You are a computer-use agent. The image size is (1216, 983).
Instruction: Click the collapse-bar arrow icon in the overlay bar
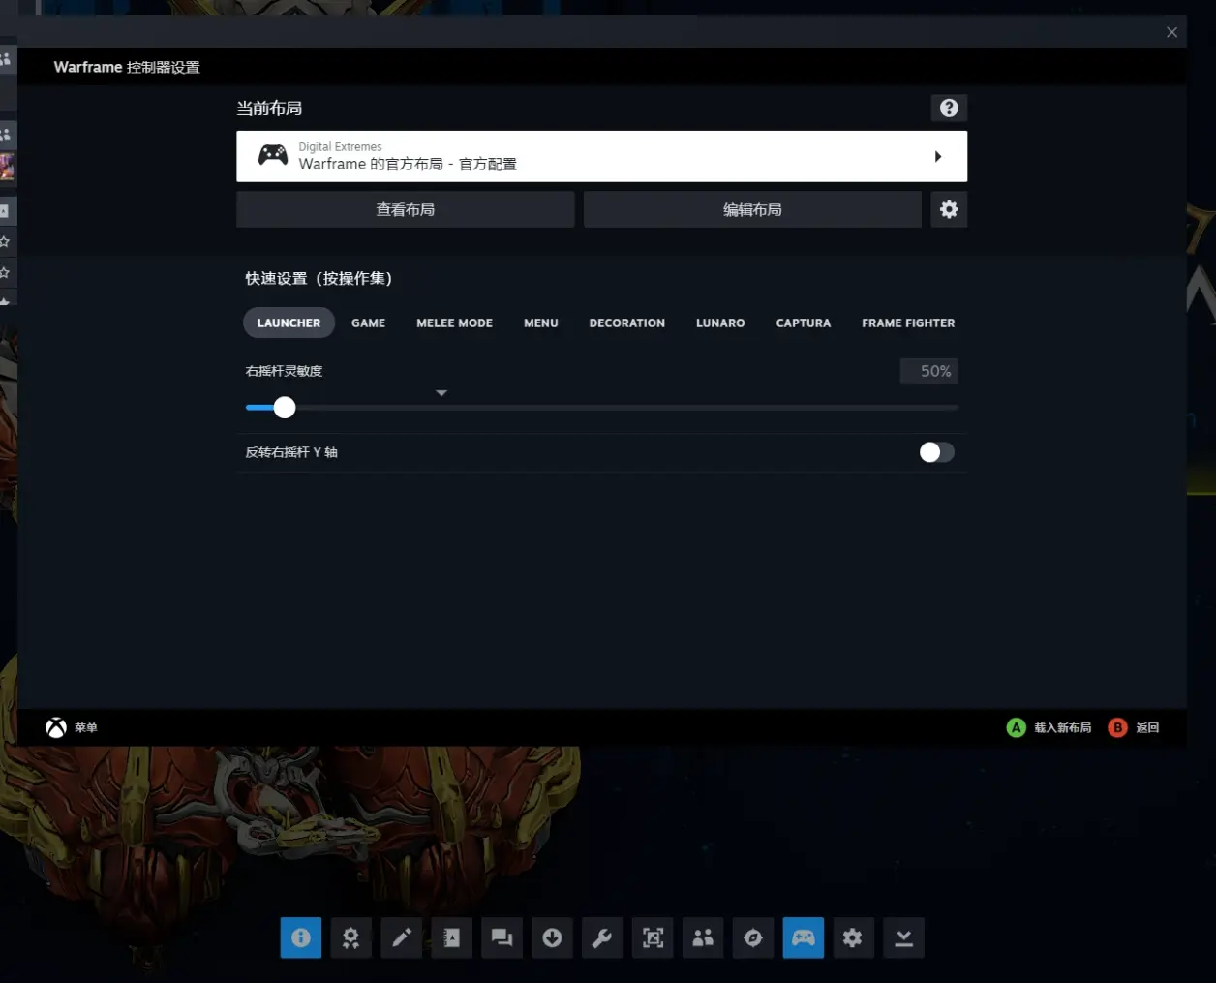903,937
